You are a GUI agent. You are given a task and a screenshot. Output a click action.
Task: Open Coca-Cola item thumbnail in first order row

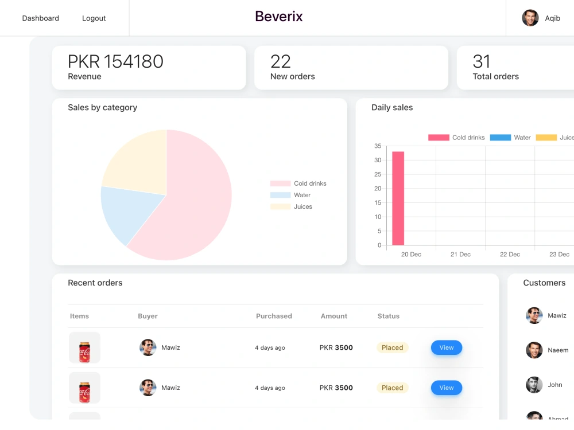pos(84,348)
